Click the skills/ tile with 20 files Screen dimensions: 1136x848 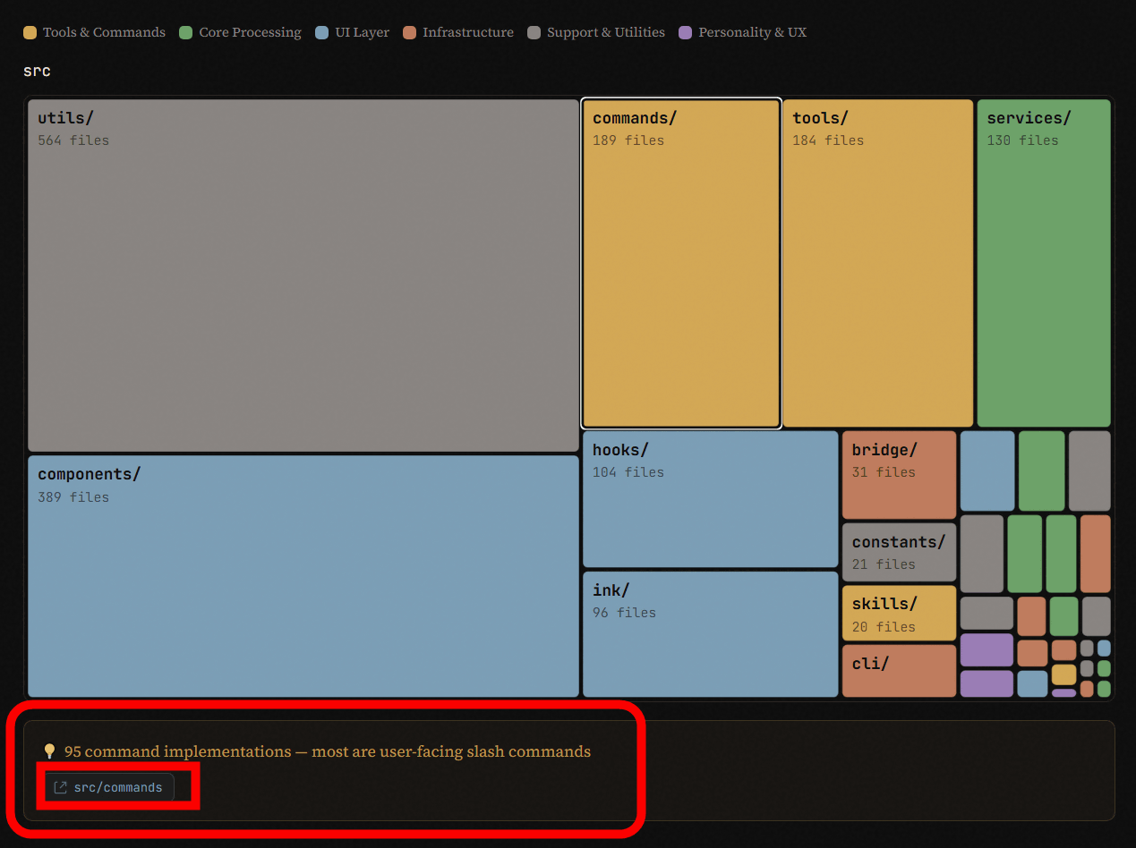[x=899, y=614]
